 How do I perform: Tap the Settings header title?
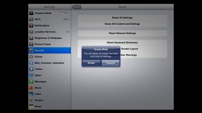click(x=49, y=7)
